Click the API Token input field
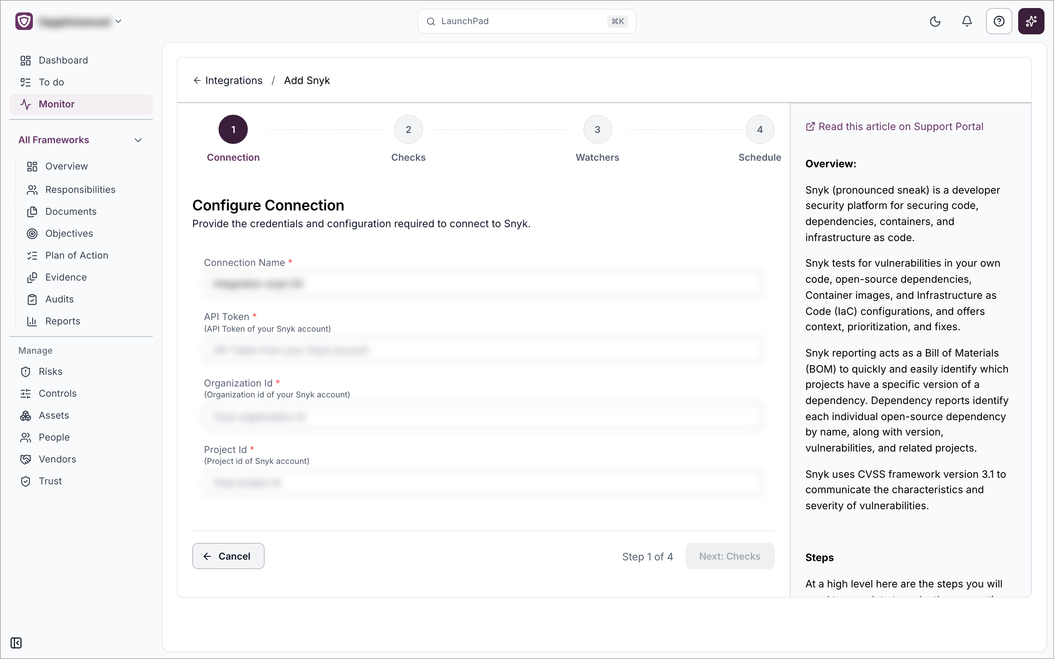Image resolution: width=1054 pixels, height=659 pixels. point(483,350)
